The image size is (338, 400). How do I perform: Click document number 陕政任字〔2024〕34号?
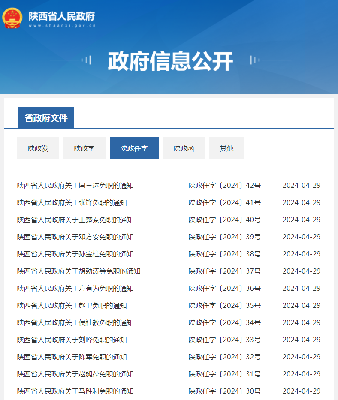tap(225, 323)
